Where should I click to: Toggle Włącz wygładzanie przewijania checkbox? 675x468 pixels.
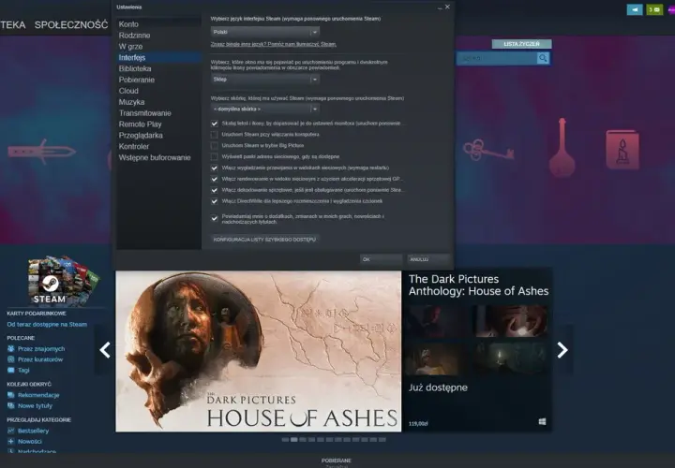click(215, 168)
